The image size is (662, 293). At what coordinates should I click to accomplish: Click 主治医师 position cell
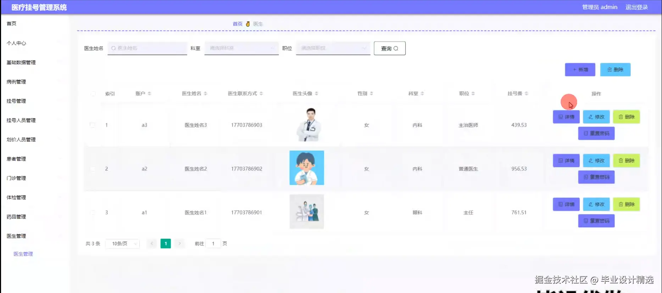click(x=468, y=125)
